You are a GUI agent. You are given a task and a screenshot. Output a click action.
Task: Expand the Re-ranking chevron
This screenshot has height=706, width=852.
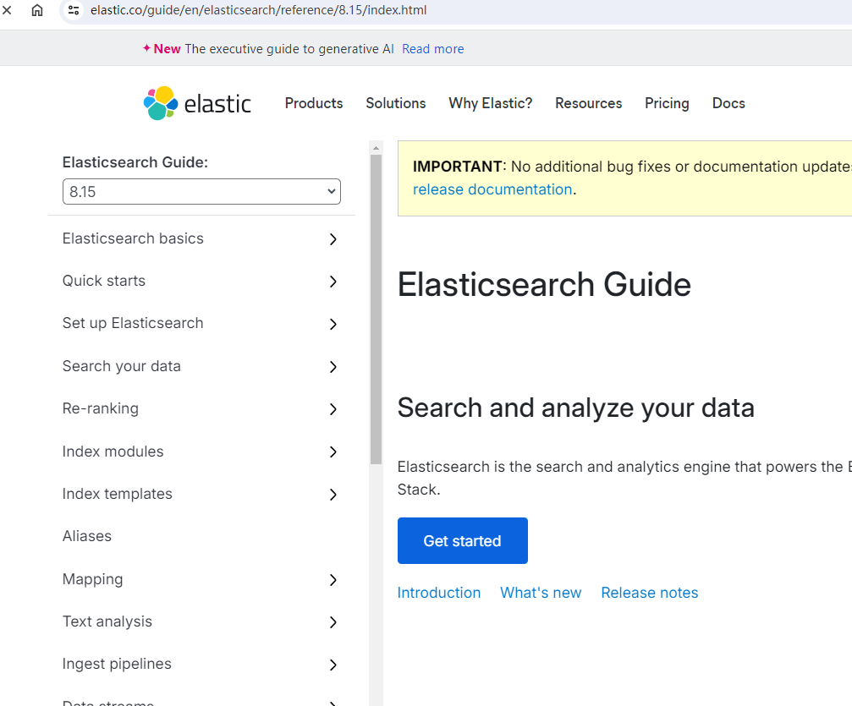click(333, 409)
